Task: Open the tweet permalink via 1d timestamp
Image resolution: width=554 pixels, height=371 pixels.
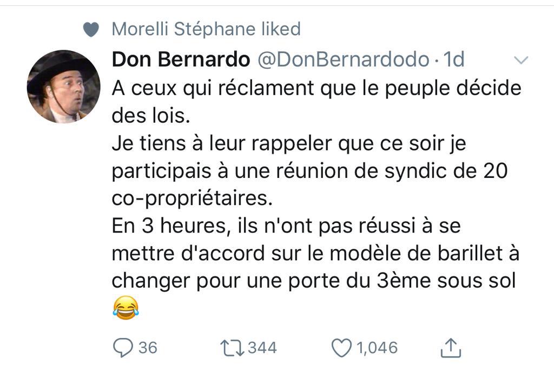Action: point(454,59)
